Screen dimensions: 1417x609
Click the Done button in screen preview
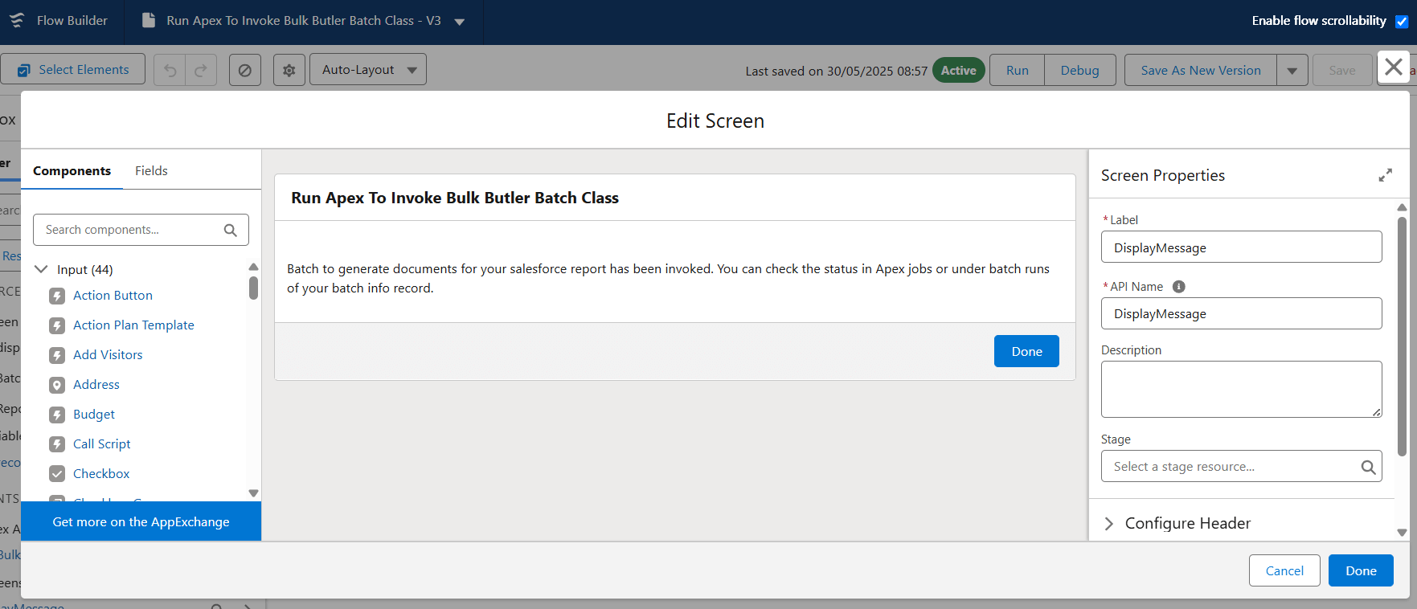point(1026,351)
